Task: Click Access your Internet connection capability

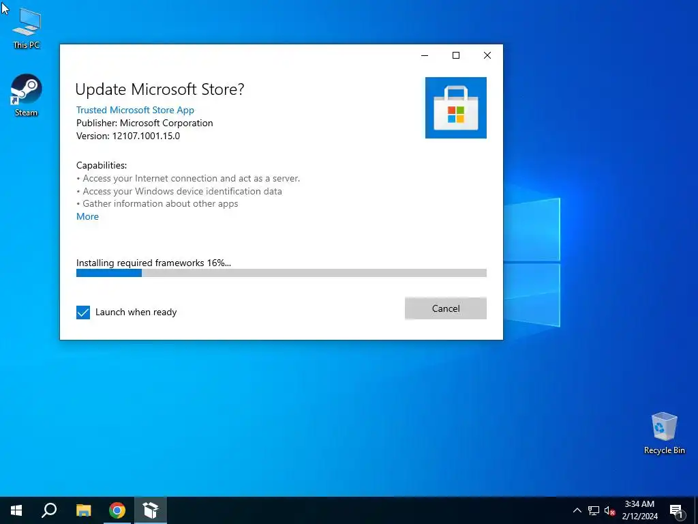Action: pyautogui.click(x=188, y=178)
